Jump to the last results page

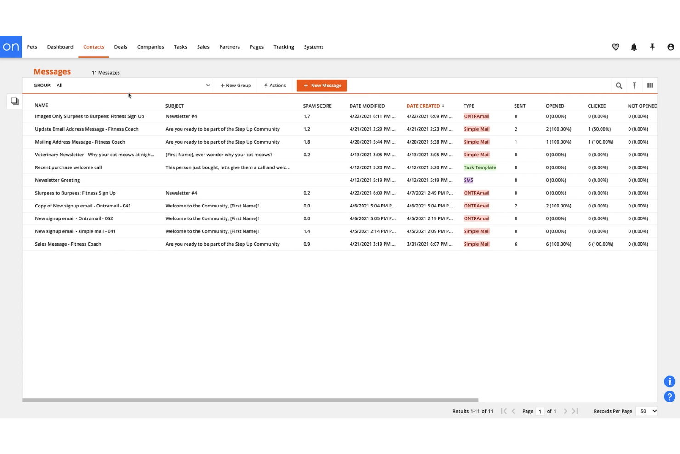575,411
